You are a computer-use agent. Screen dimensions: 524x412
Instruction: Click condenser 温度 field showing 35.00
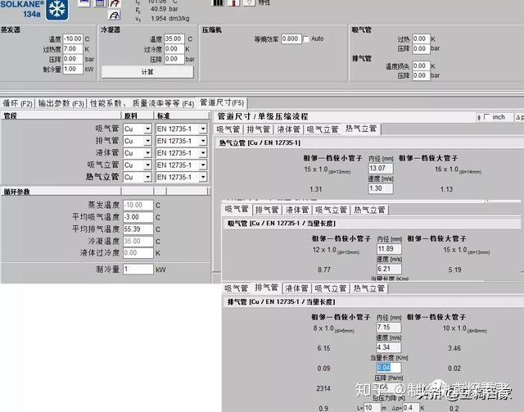[174, 38]
